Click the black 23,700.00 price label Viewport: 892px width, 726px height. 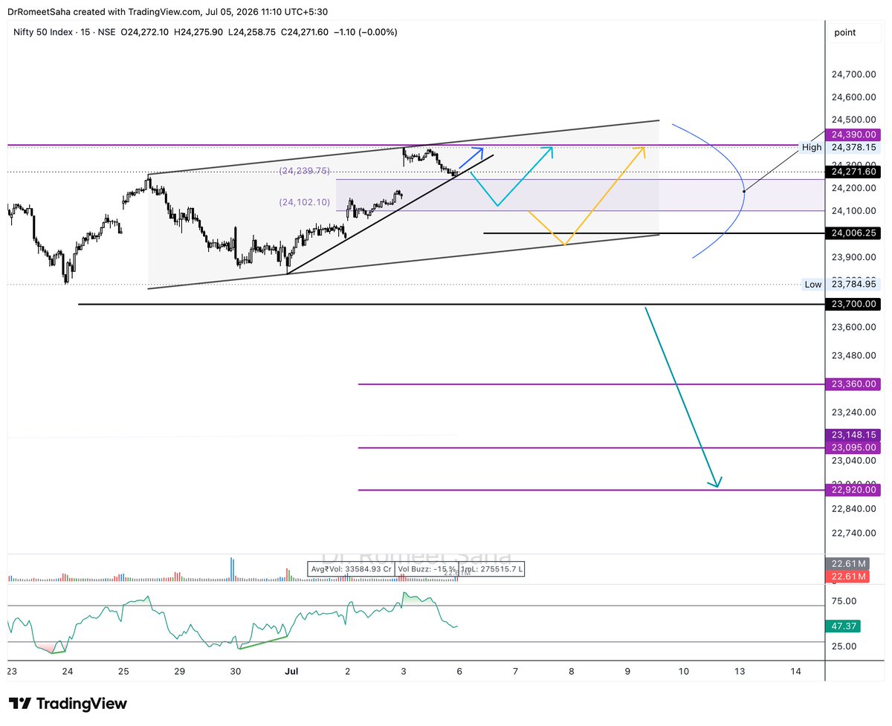(x=853, y=304)
